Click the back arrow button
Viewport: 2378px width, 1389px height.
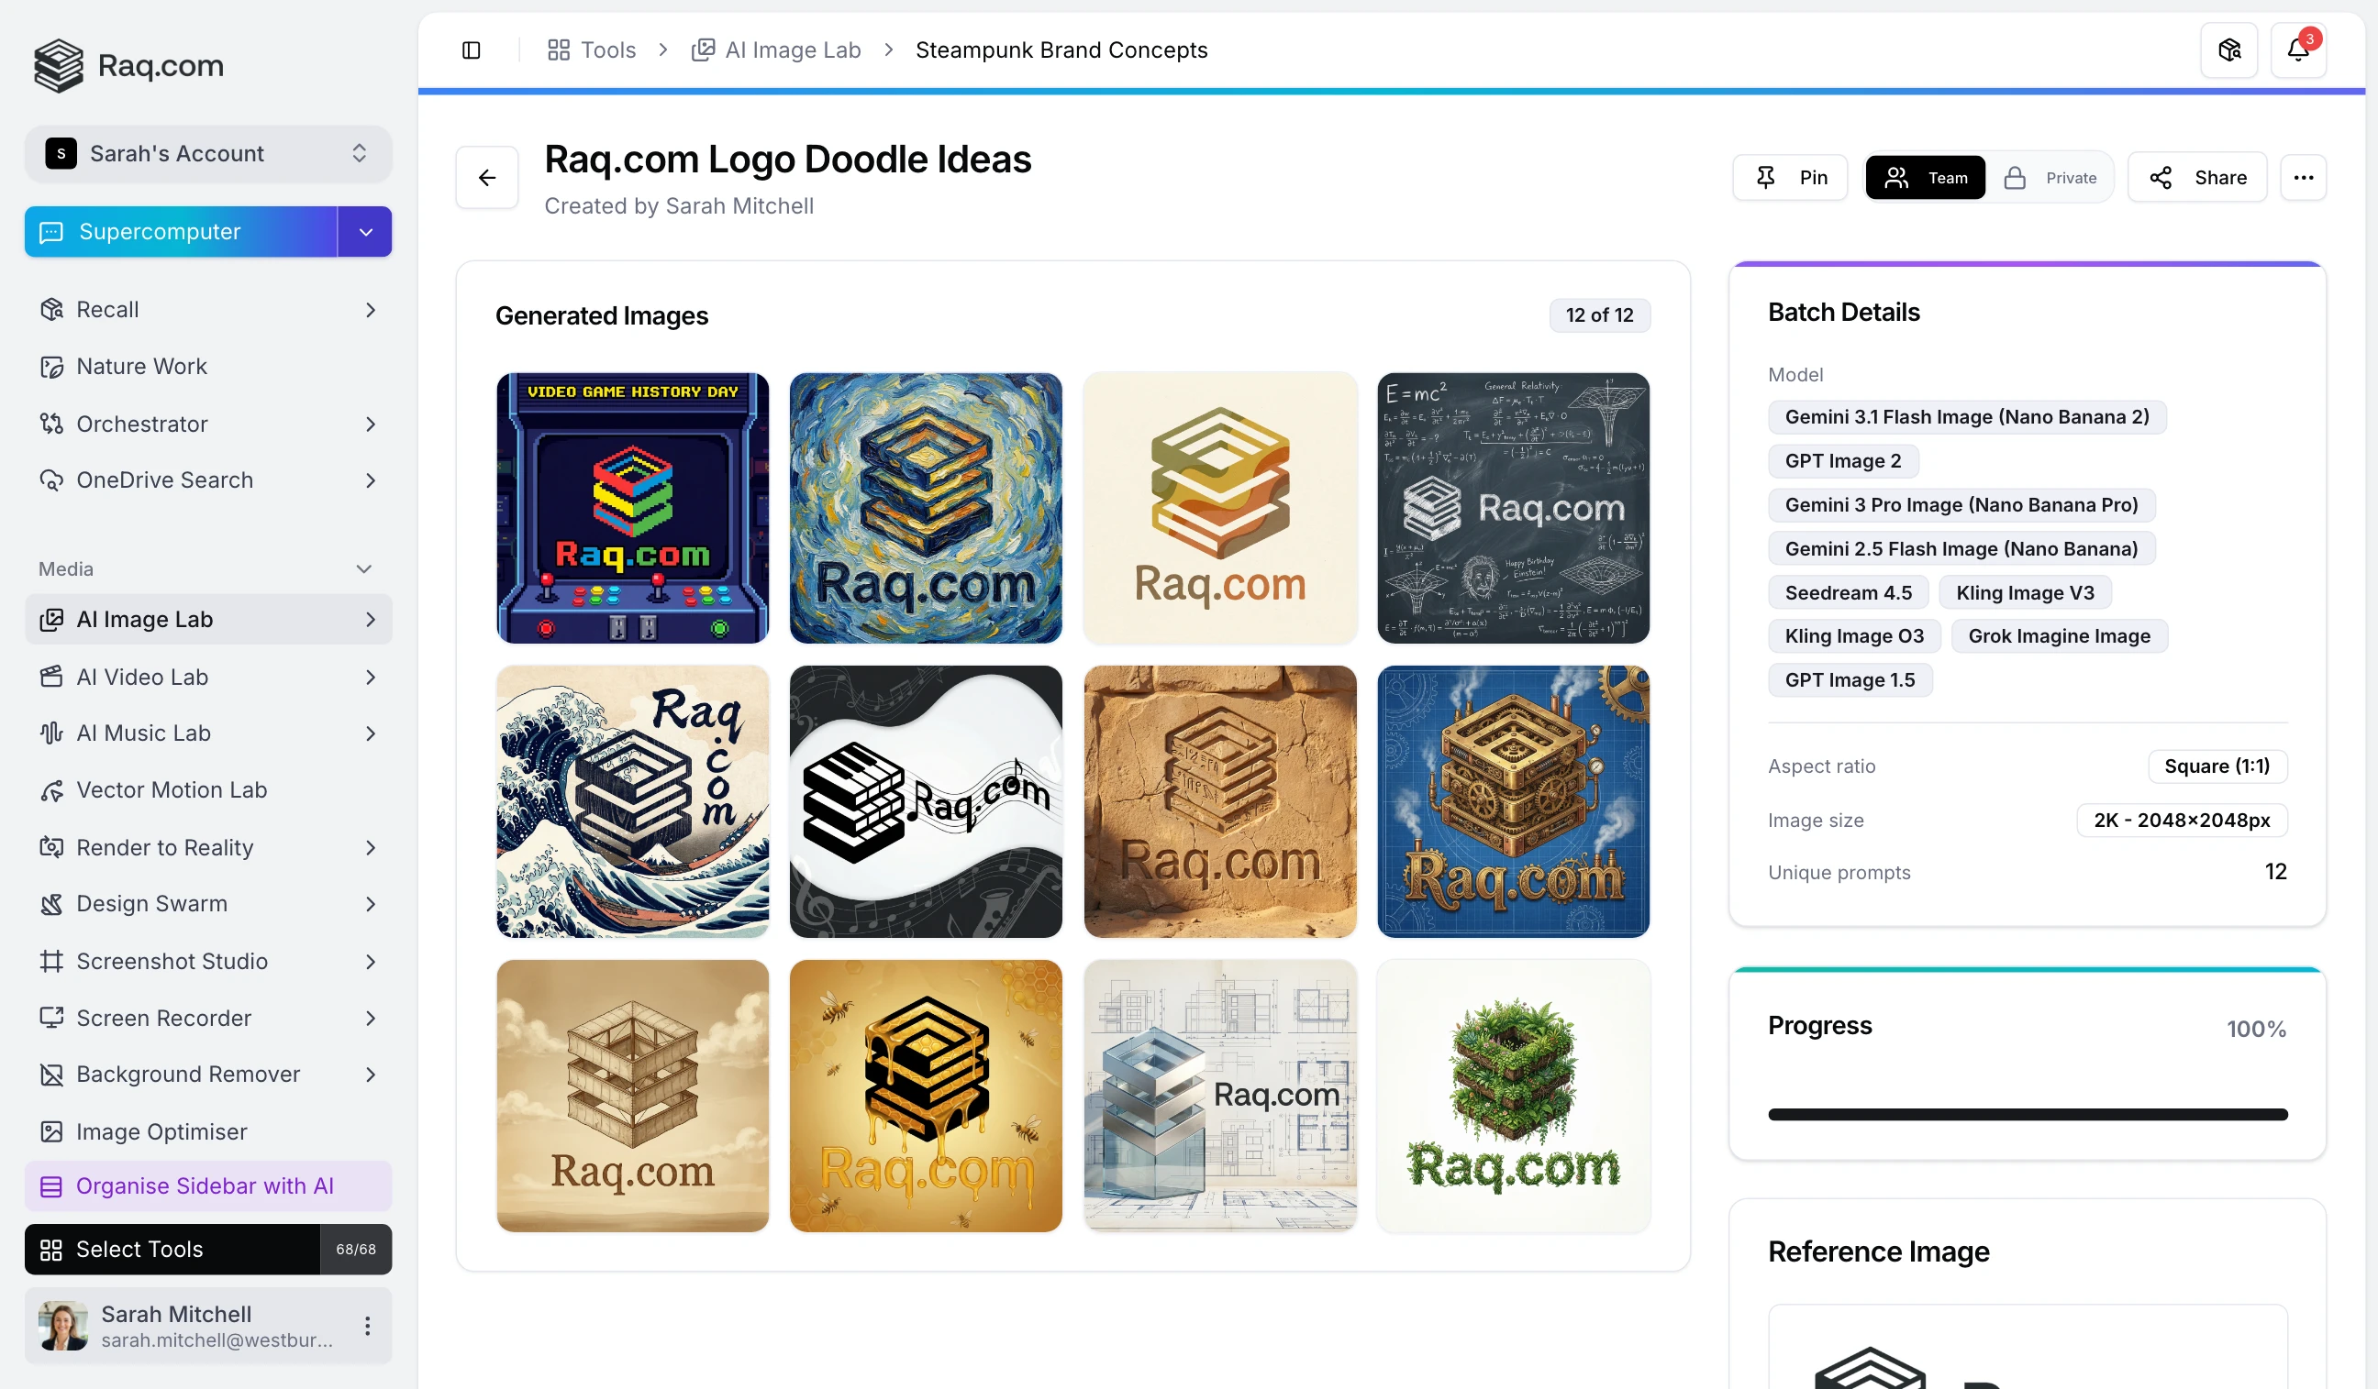[487, 177]
